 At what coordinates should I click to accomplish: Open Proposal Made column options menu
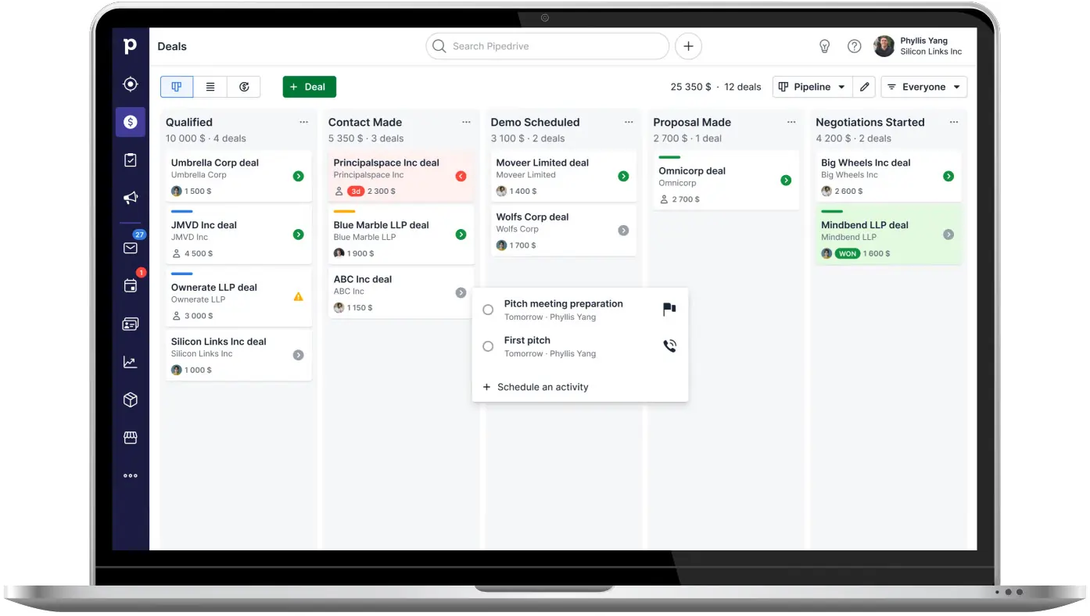point(791,122)
